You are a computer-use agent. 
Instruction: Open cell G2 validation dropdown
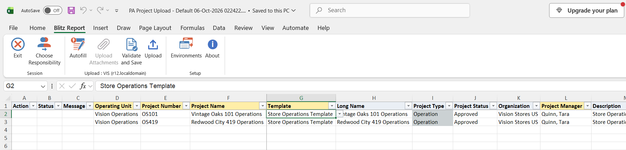(x=339, y=114)
